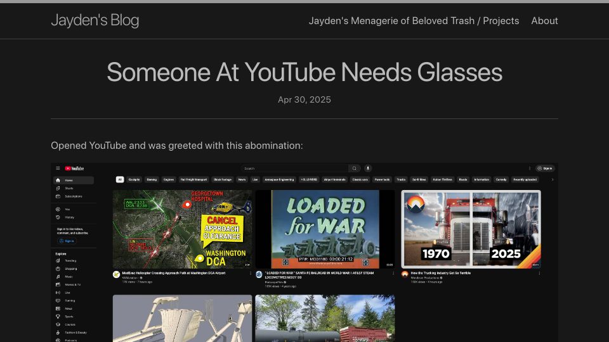The image size is (609, 342).
Task: Select Home in YouTube sidebar
Action: (x=74, y=180)
